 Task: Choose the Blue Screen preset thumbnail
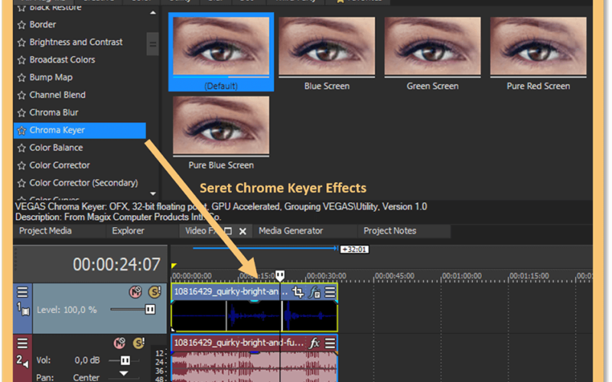(327, 46)
